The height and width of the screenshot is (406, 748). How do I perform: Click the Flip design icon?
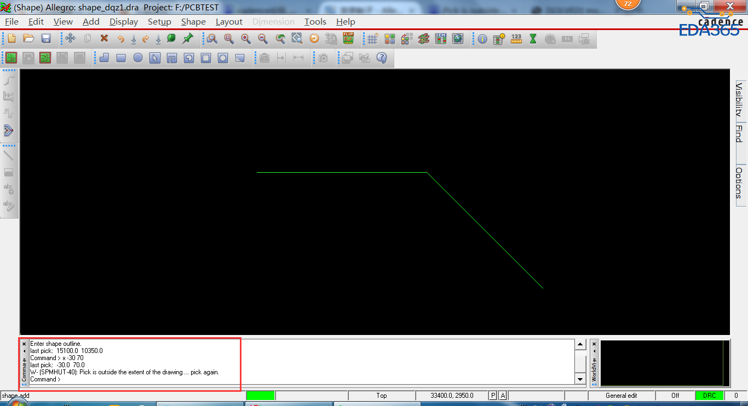(x=348, y=39)
